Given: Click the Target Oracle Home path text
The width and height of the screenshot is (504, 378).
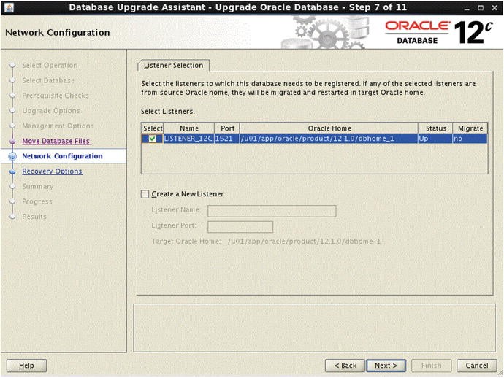Looking at the screenshot, I should 304,242.
